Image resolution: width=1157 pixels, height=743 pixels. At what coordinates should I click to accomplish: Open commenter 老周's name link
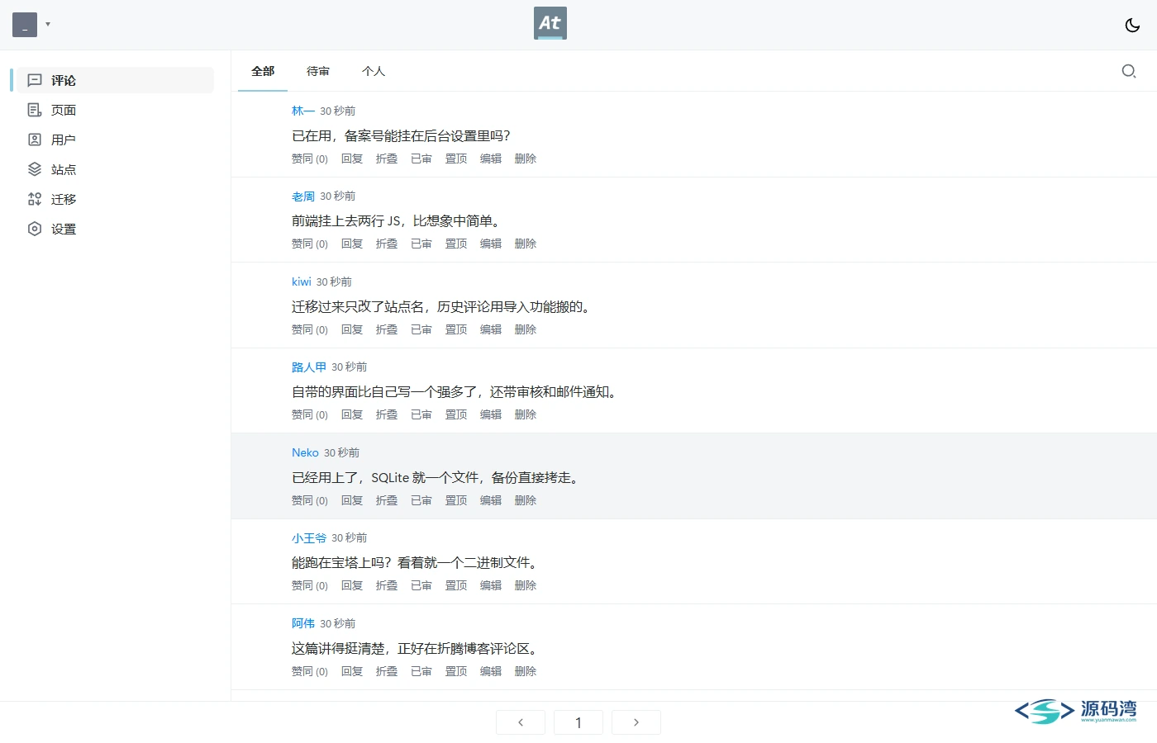tap(303, 196)
